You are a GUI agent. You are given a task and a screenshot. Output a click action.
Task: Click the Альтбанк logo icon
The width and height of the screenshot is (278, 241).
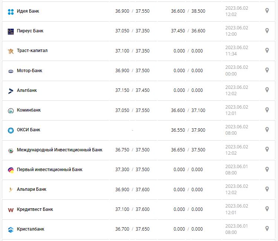pyautogui.click(x=10, y=91)
